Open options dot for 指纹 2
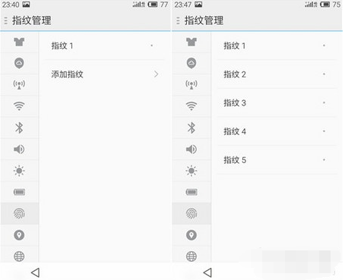Viewport: 345px width, 280px height. (x=324, y=74)
